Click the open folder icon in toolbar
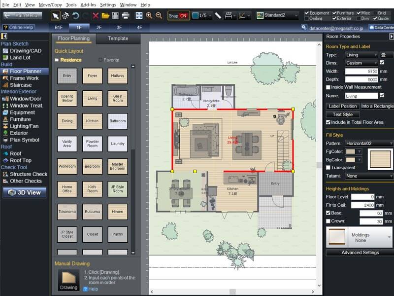 pos(105,16)
